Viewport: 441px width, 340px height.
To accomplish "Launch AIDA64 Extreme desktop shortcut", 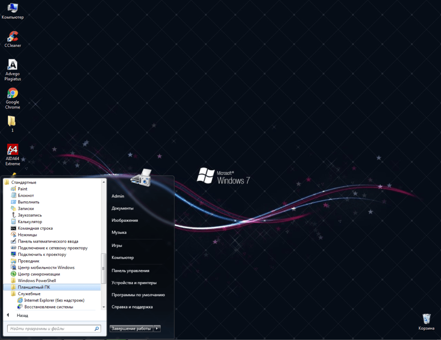I will pyautogui.click(x=13, y=155).
